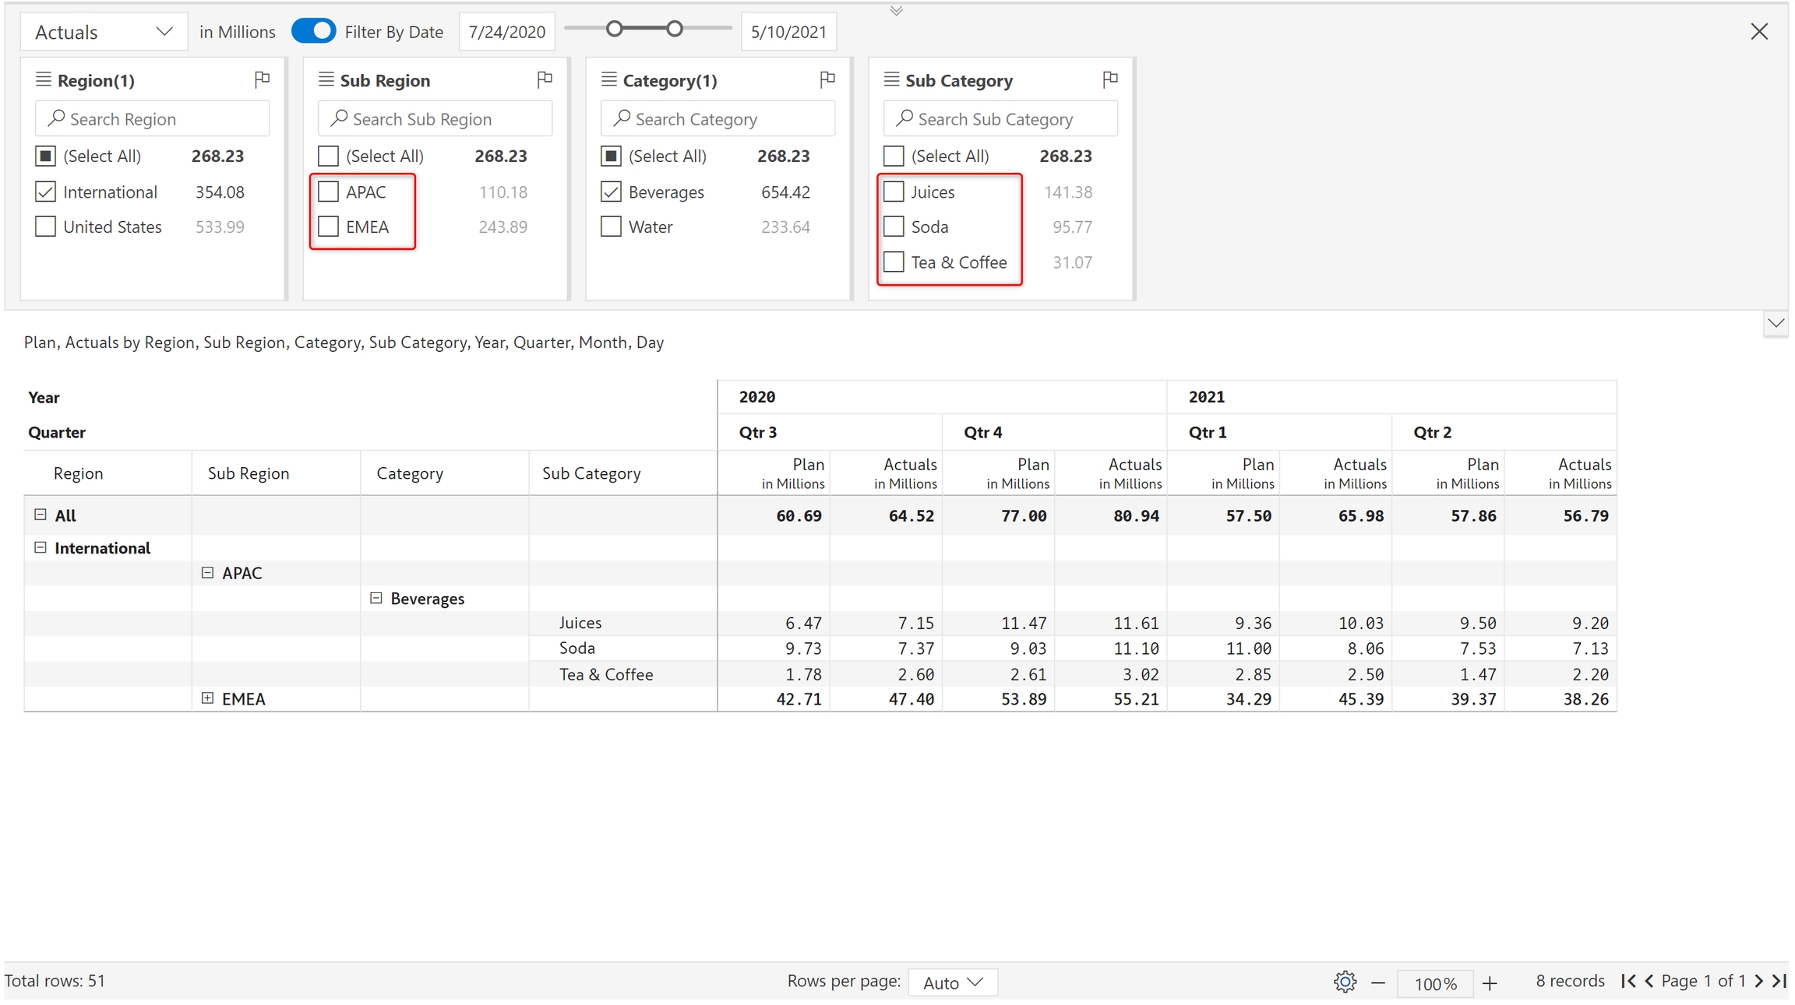Open the hamburger menu of the Sub Category panel
Viewport: 1795px width, 1005px height.
[891, 79]
